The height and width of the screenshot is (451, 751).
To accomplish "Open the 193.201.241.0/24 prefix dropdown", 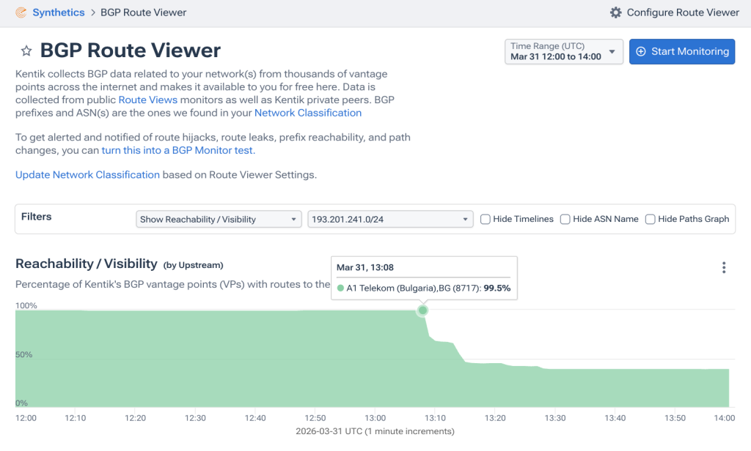I will [x=390, y=219].
